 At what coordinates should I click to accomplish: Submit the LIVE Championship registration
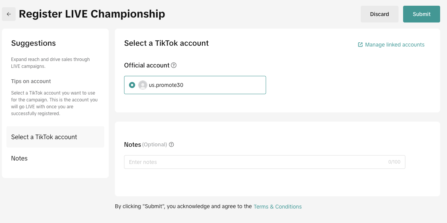pyautogui.click(x=421, y=14)
